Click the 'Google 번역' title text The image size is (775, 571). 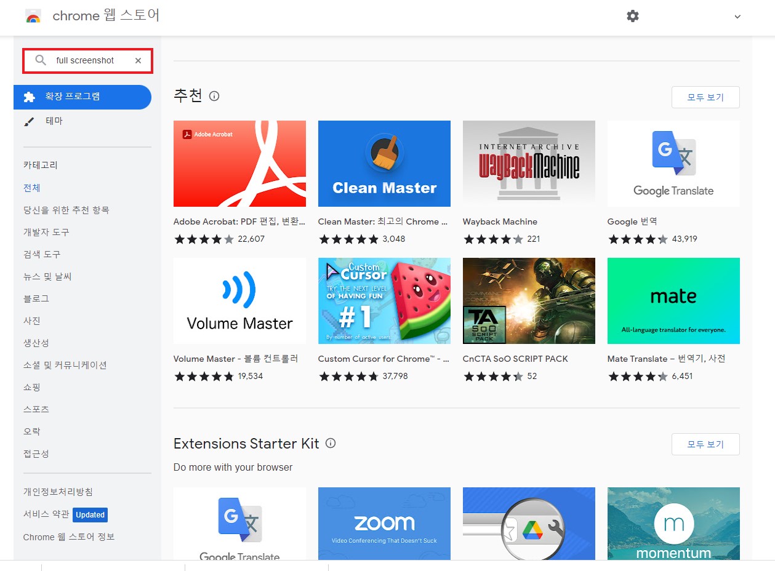point(632,222)
